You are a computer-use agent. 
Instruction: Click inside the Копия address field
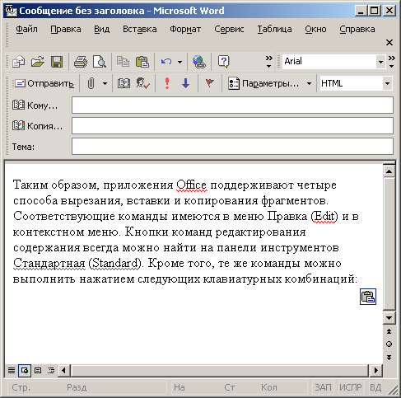coord(232,126)
